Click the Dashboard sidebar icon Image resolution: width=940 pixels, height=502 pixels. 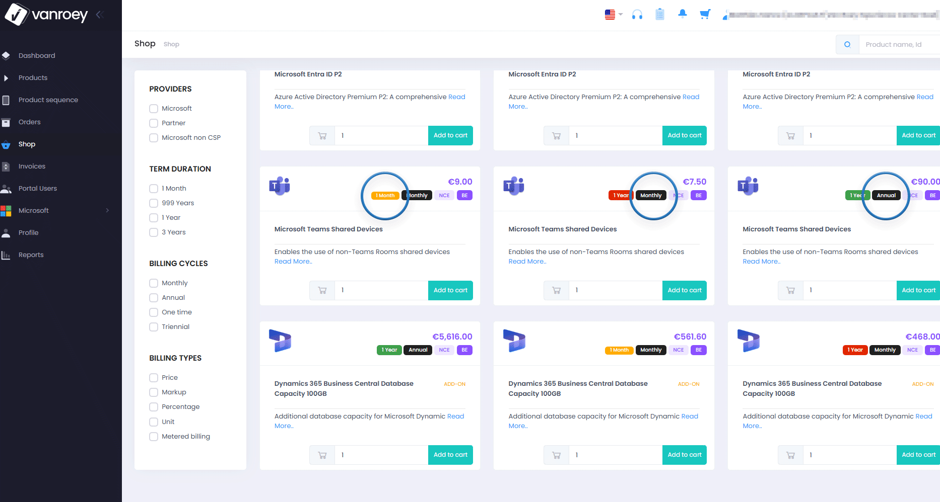click(x=6, y=55)
